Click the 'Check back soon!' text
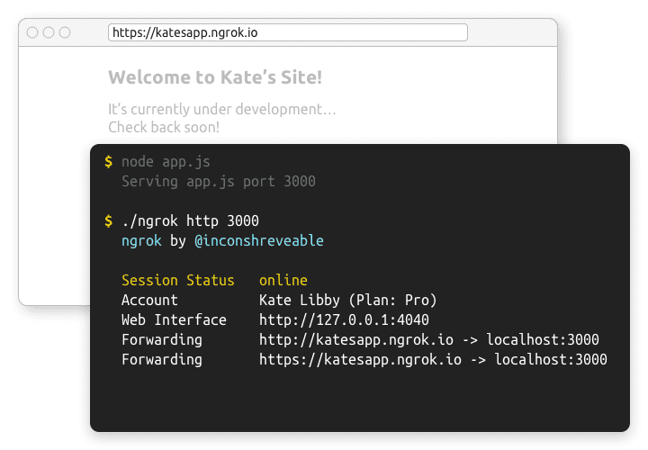 (164, 127)
